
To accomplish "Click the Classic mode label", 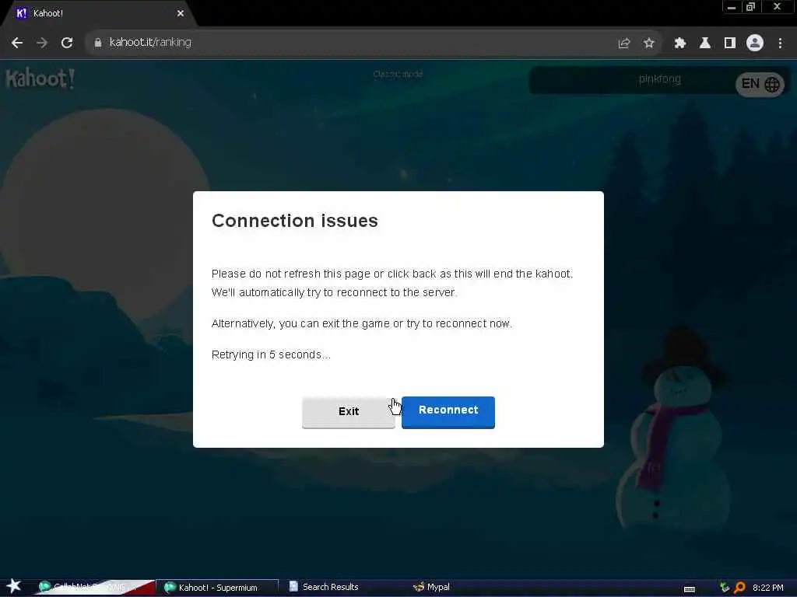I will point(398,74).
